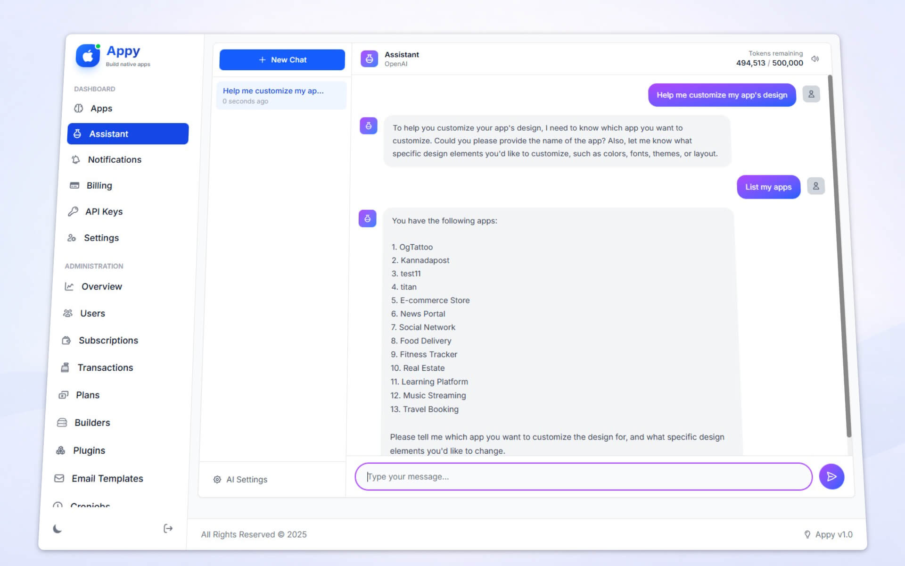905x566 pixels.
Task: Select the 'Help me customize my ap...' conversation
Action: pyautogui.click(x=281, y=95)
